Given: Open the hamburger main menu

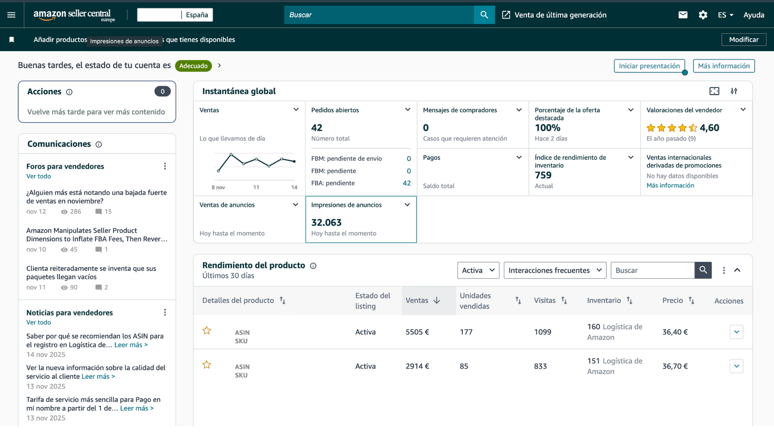Looking at the screenshot, I should coord(11,15).
